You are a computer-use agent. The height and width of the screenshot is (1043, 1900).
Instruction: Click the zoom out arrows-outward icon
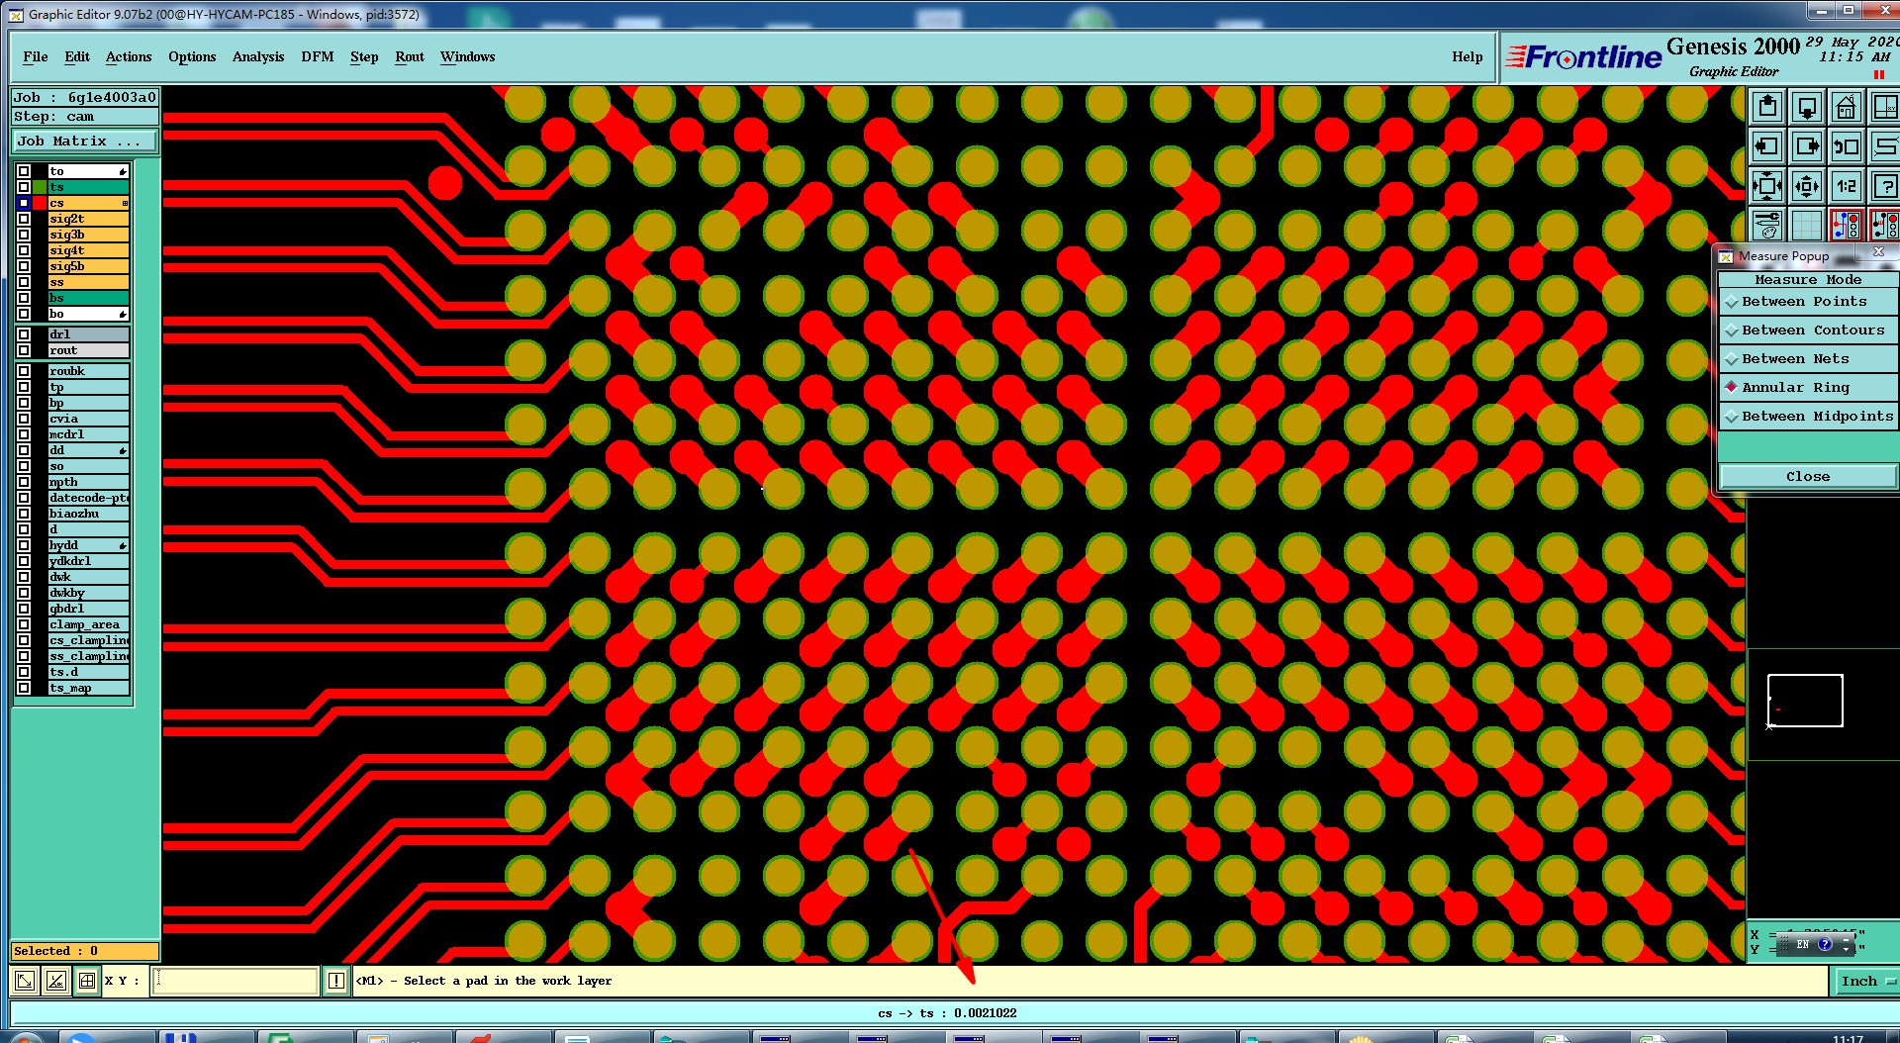pos(1807,186)
